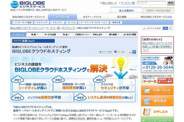Set text size to 小
The image size is (184, 122).
[165, 28]
